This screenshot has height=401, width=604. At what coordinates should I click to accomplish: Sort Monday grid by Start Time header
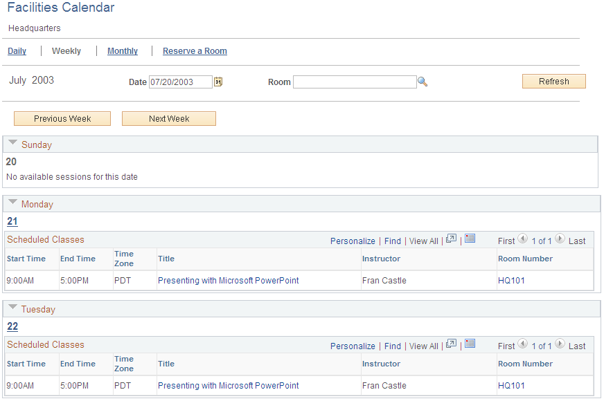26,259
